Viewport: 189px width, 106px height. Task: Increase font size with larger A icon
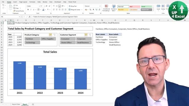[x=47, y=6]
